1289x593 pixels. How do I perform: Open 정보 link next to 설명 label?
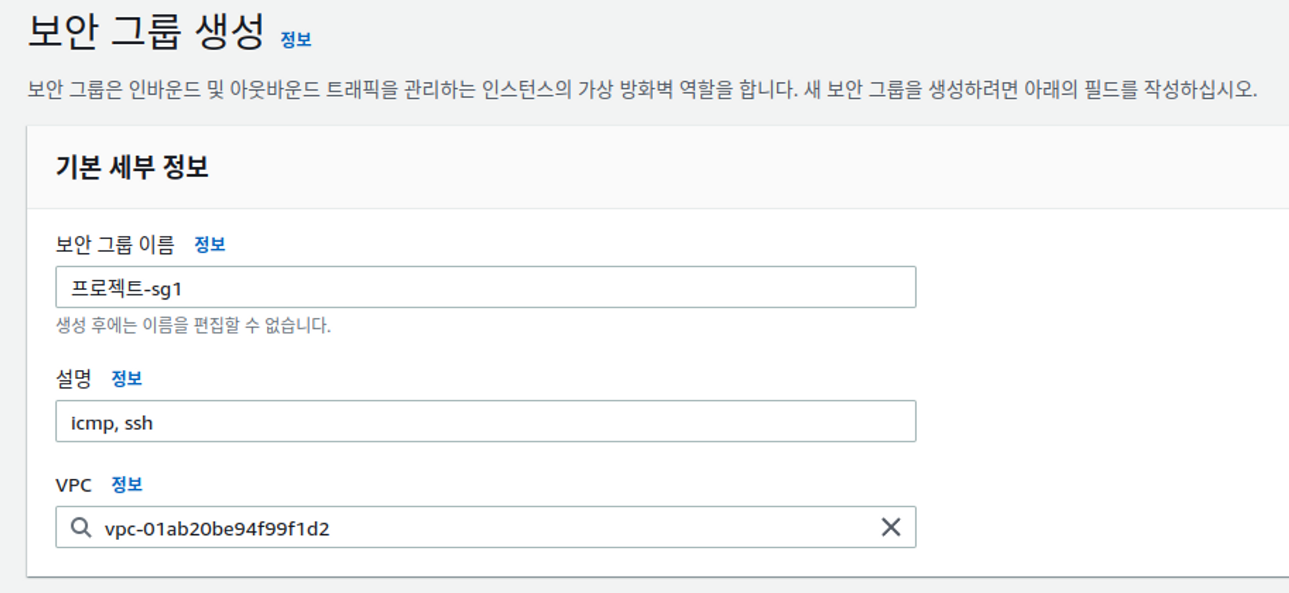click(x=127, y=378)
